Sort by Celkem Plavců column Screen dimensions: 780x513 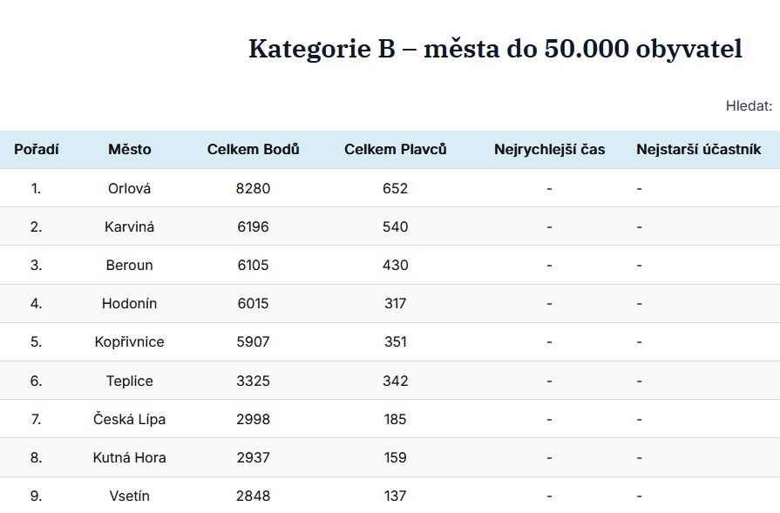[x=395, y=150]
